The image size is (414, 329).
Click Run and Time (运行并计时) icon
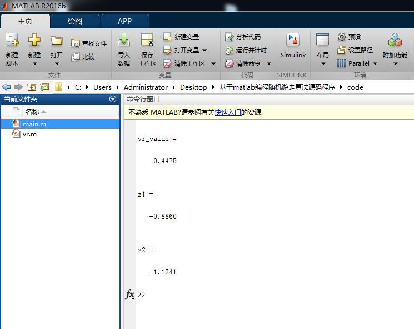pos(229,50)
